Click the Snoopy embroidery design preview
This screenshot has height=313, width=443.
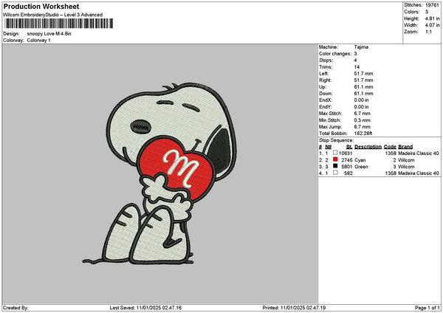pyautogui.click(x=160, y=173)
